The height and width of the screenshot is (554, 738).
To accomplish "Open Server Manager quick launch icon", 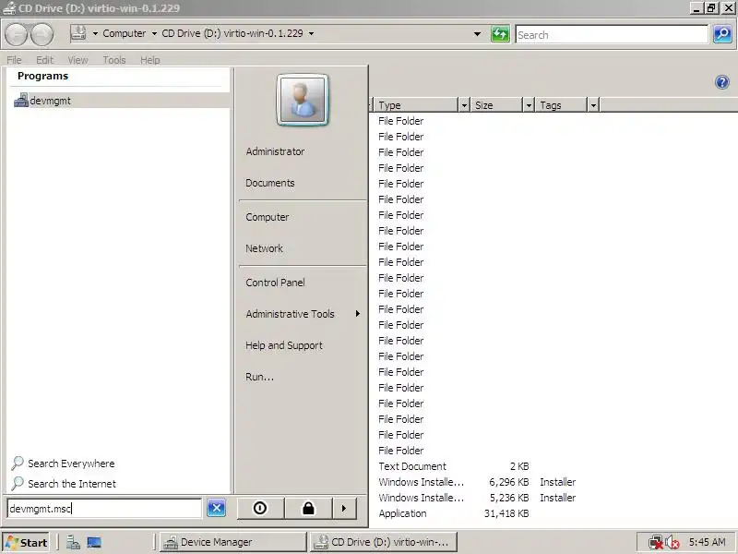I will [x=73, y=542].
